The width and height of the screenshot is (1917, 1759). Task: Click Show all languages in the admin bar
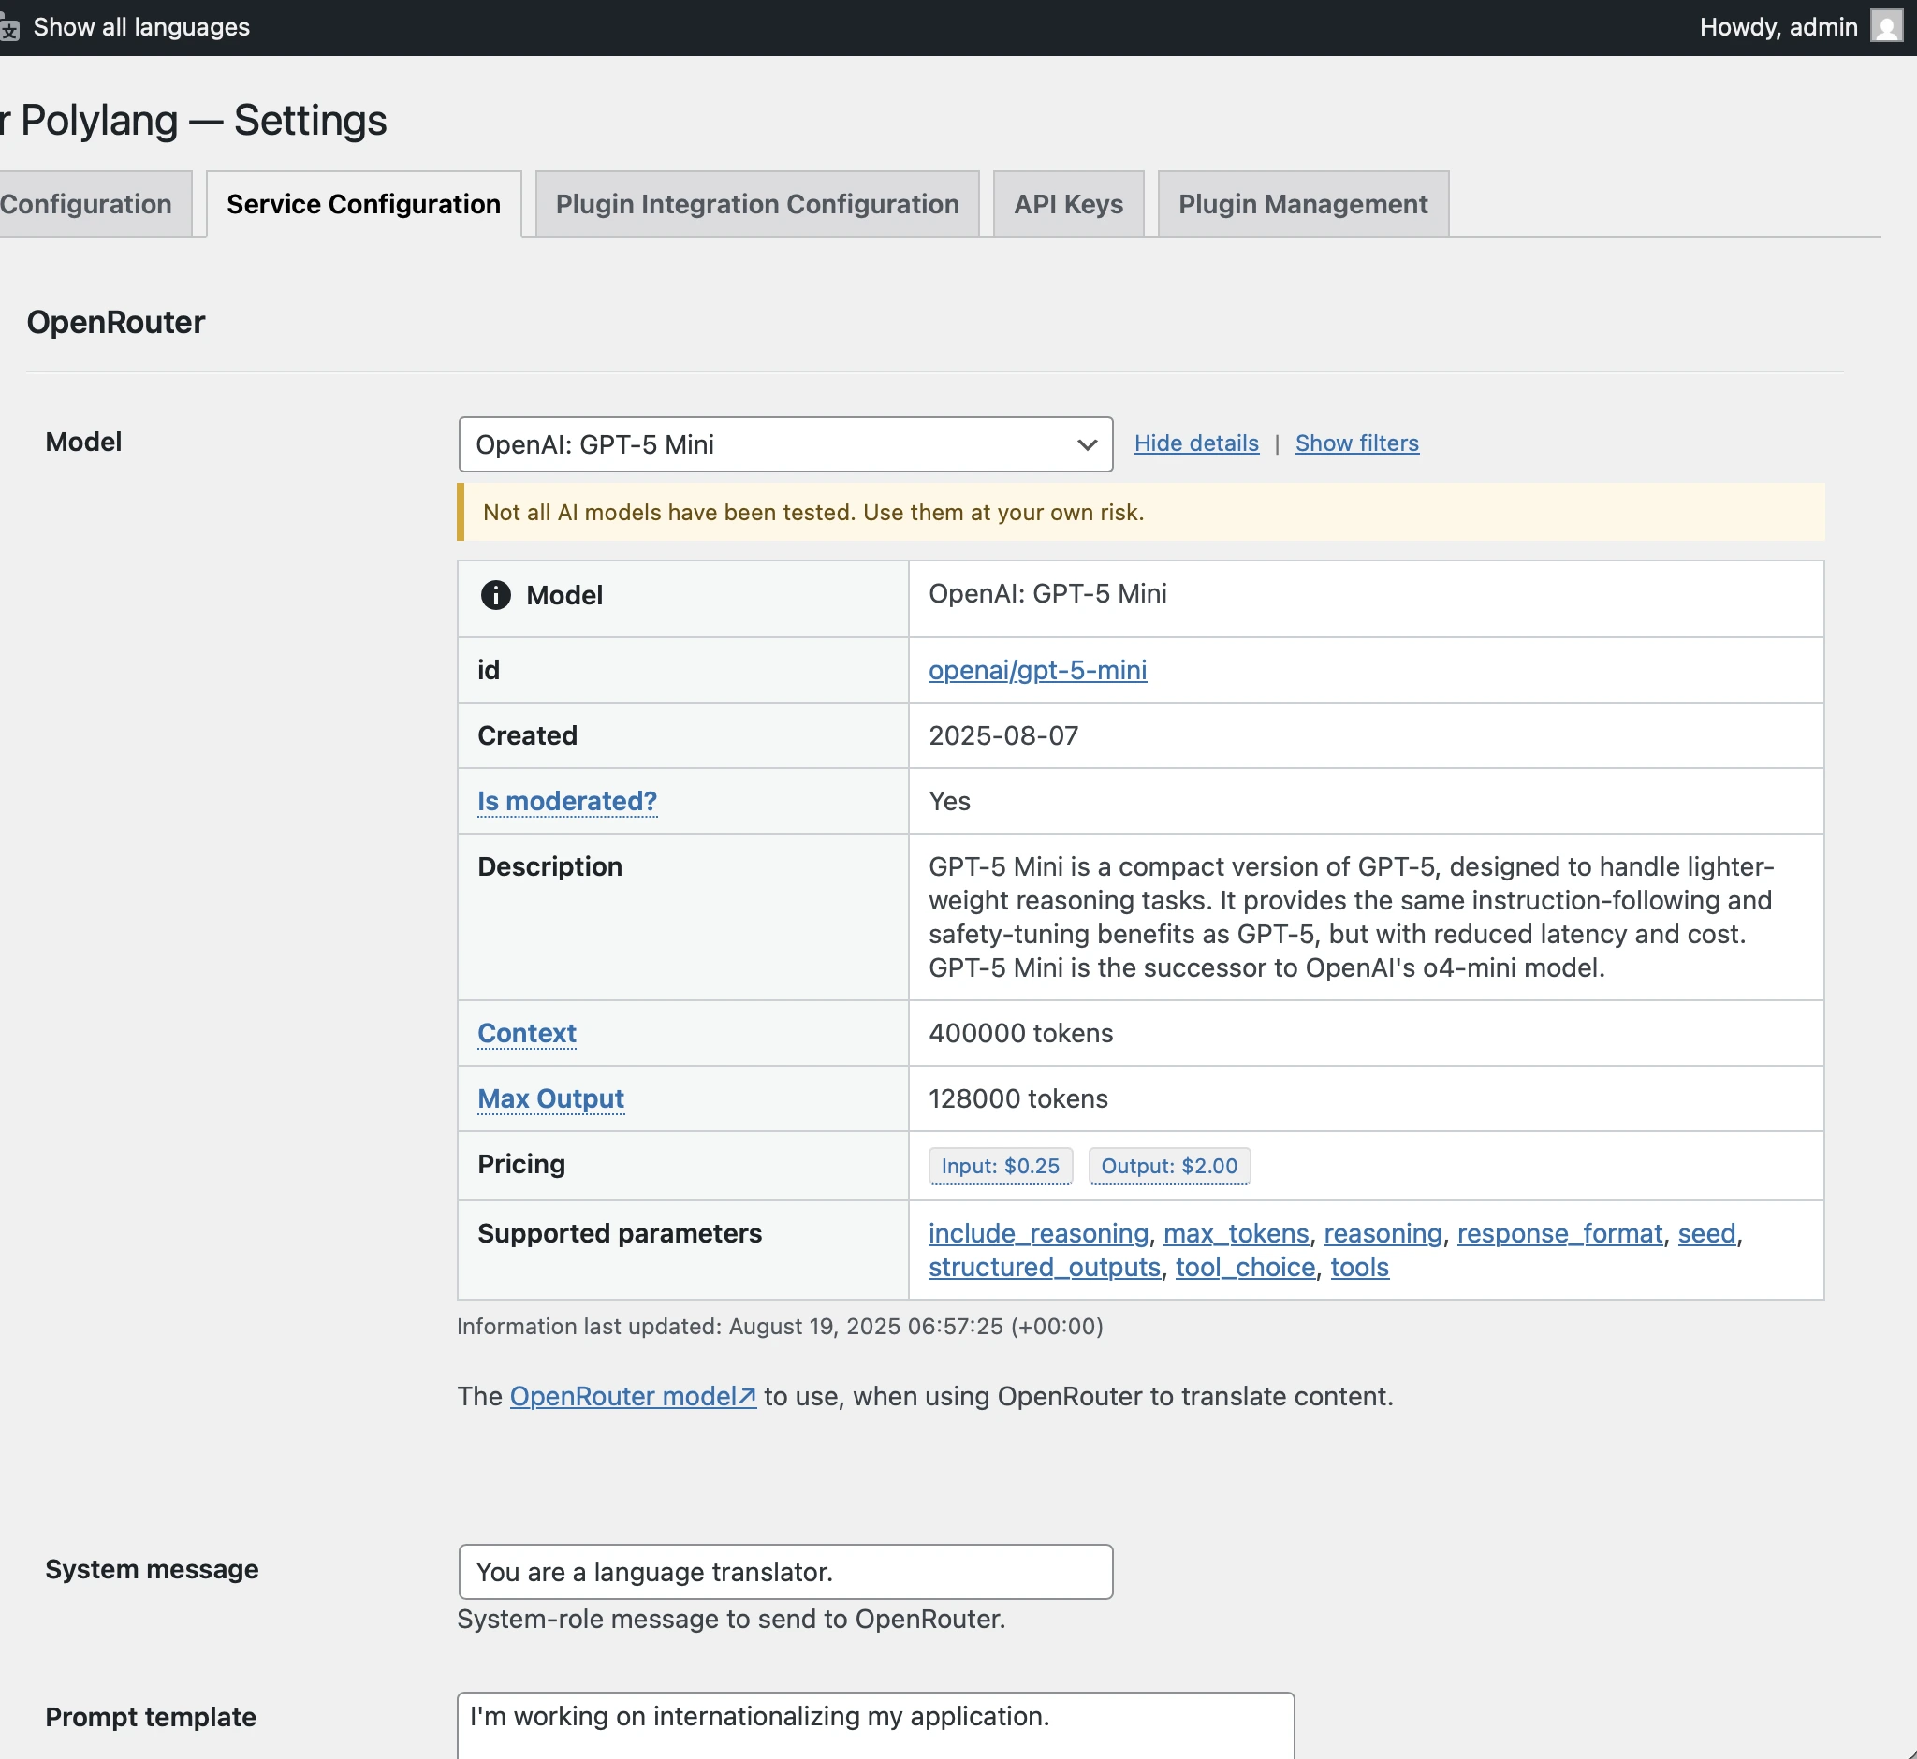click(141, 26)
